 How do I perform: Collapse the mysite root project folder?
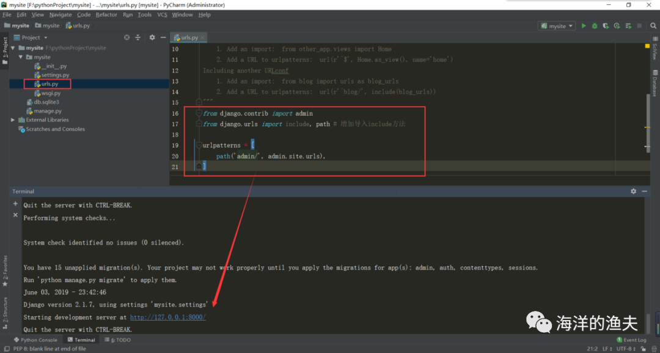[x=13, y=48]
